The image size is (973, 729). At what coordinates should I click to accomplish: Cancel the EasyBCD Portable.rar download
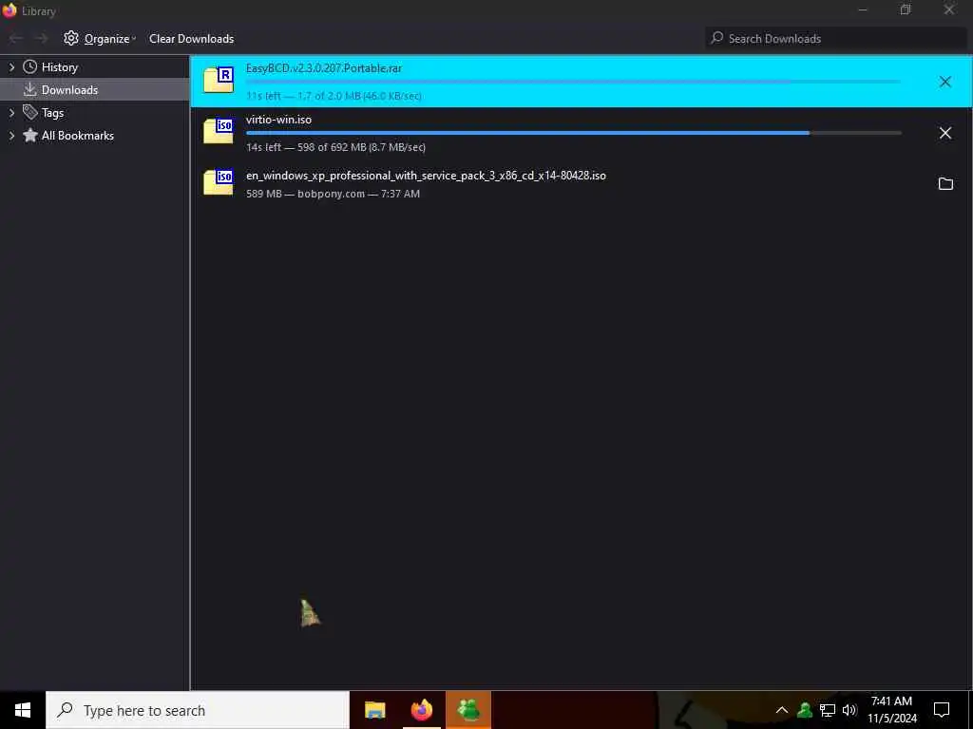tap(944, 82)
